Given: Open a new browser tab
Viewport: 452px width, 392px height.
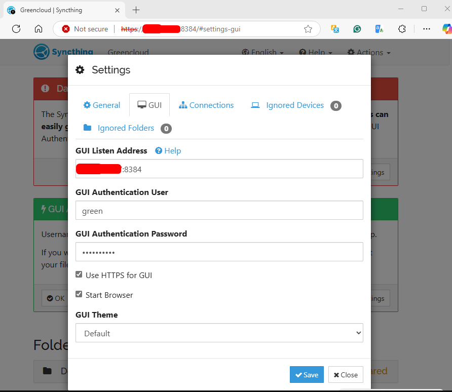Looking at the screenshot, I should pos(136,10).
